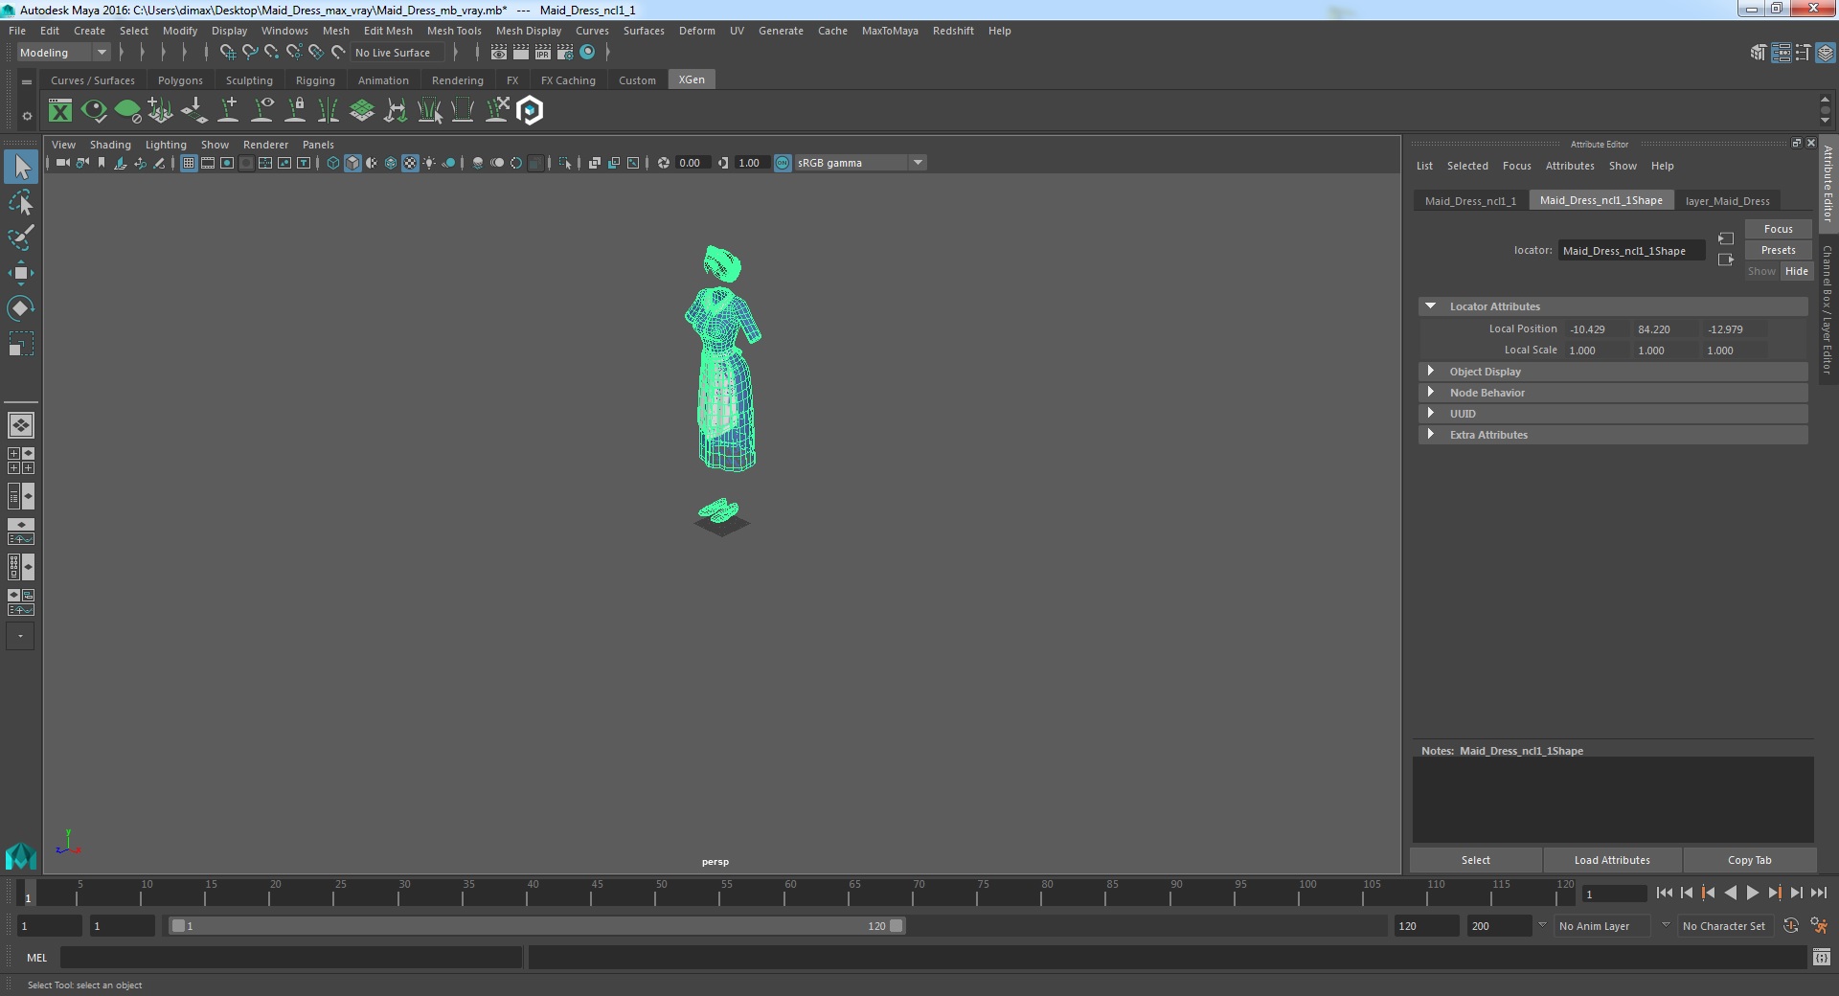Click the viewport select camera icon
The height and width of the screenshot is (996, 1839).
pyautogui.click(x=62, y=163)
